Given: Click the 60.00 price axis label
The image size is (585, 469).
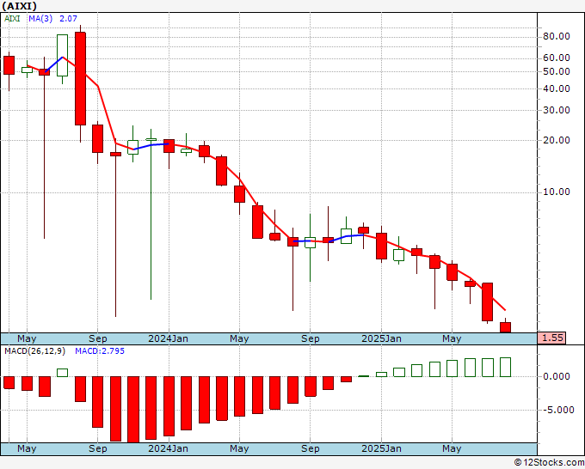Looking at the screenshot, I should click(x=557, y=58).
